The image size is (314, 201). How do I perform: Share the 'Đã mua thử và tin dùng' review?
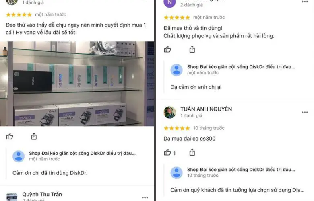192,49
